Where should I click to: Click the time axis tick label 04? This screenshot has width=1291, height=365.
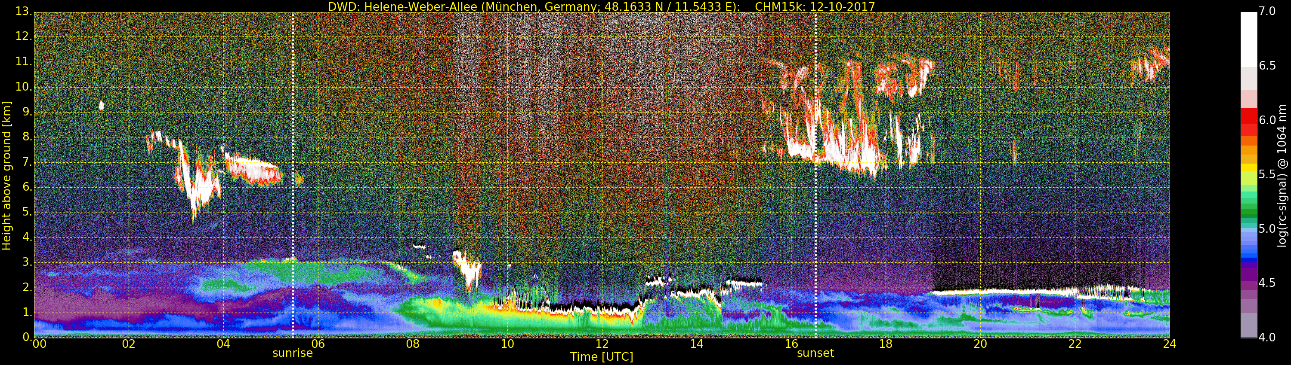(223, 344)
